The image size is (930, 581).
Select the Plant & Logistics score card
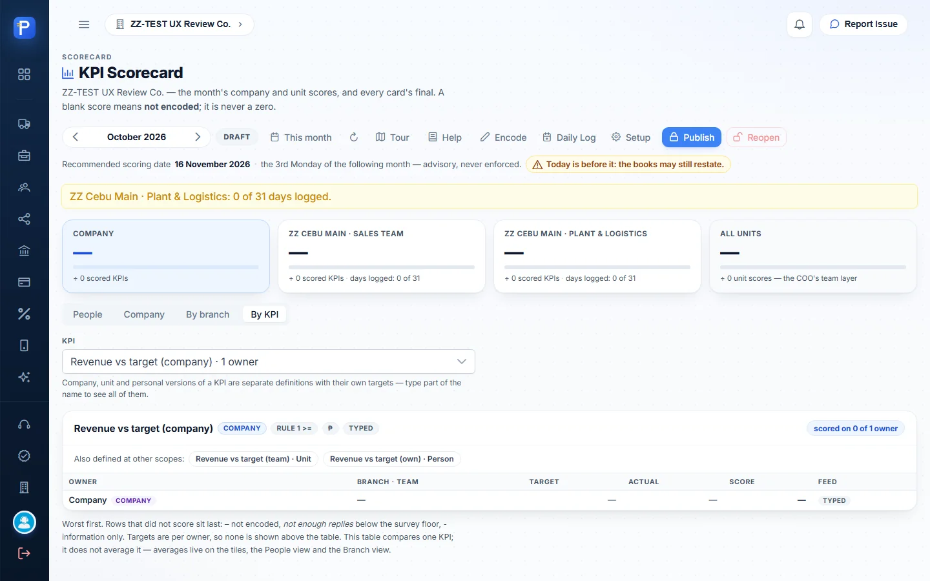click(x=597, y=256)
